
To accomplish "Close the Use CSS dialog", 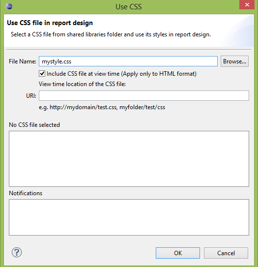I will [x=247, y=5].
